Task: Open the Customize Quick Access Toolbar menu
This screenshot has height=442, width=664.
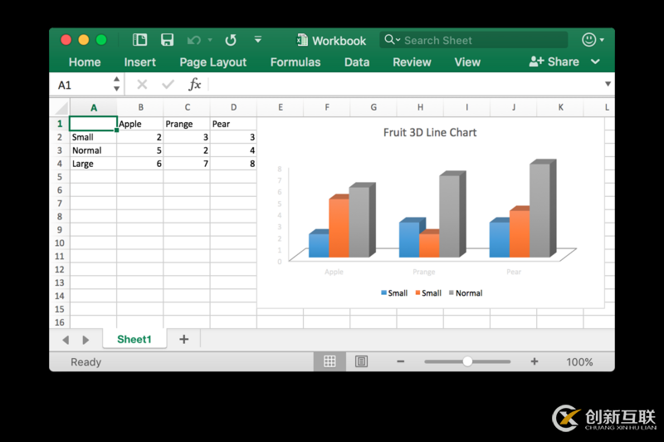Action: [257, 39]
